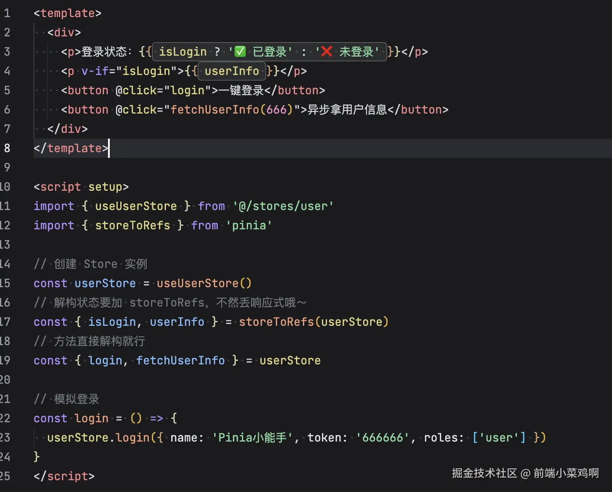Click the '@/stores/user' path string
This screenshot has width=612, height=492.
(283, 206)
